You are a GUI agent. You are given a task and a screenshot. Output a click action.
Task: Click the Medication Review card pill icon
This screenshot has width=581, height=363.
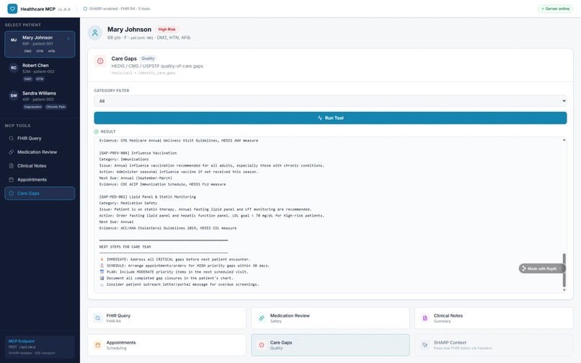[x=261, y=318]
